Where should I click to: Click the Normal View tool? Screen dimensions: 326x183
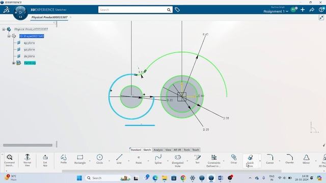(x=27, y=160)
